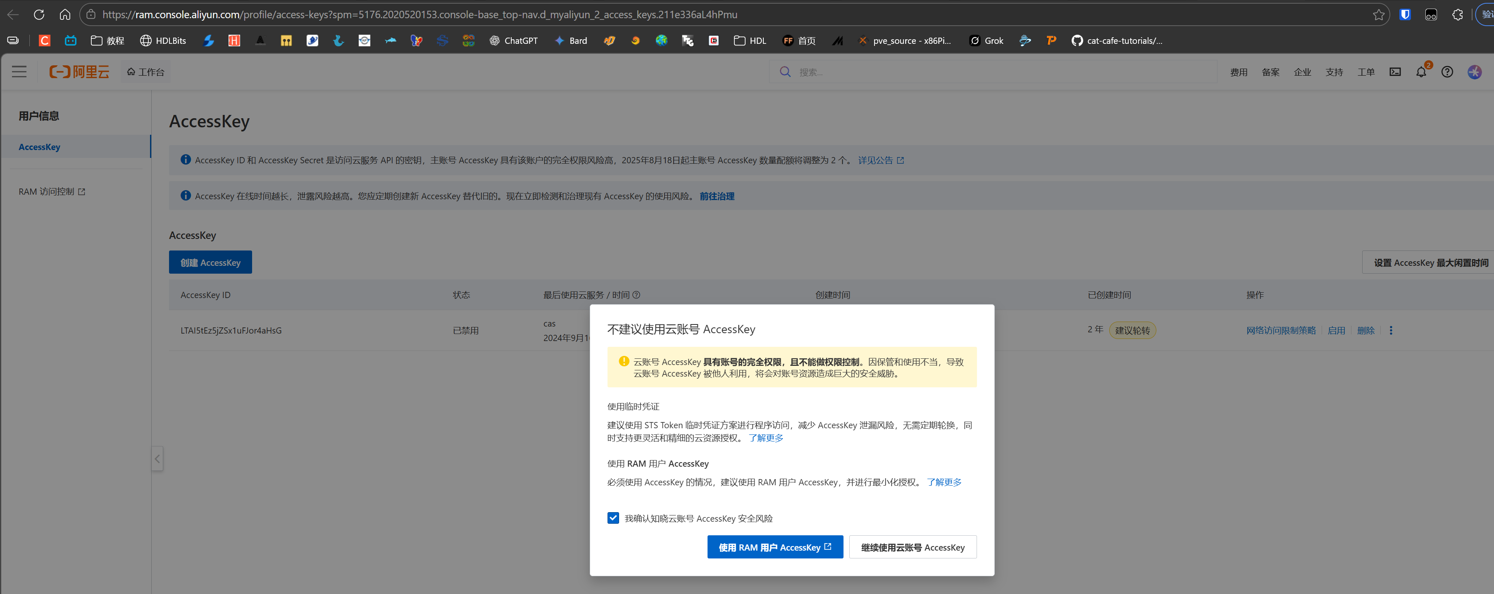Open more actions for the AccessKey row

click(1391, 330)
